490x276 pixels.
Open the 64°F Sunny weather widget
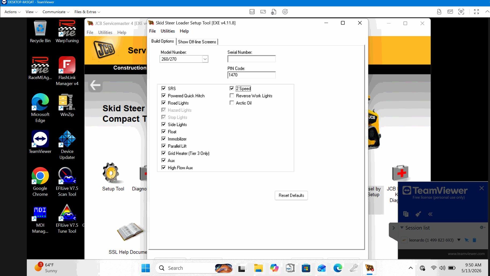pyautogui.click(x=46, y=268)
